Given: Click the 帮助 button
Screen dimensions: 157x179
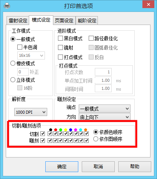Looking at the screenshot, I should pos(135,167).
